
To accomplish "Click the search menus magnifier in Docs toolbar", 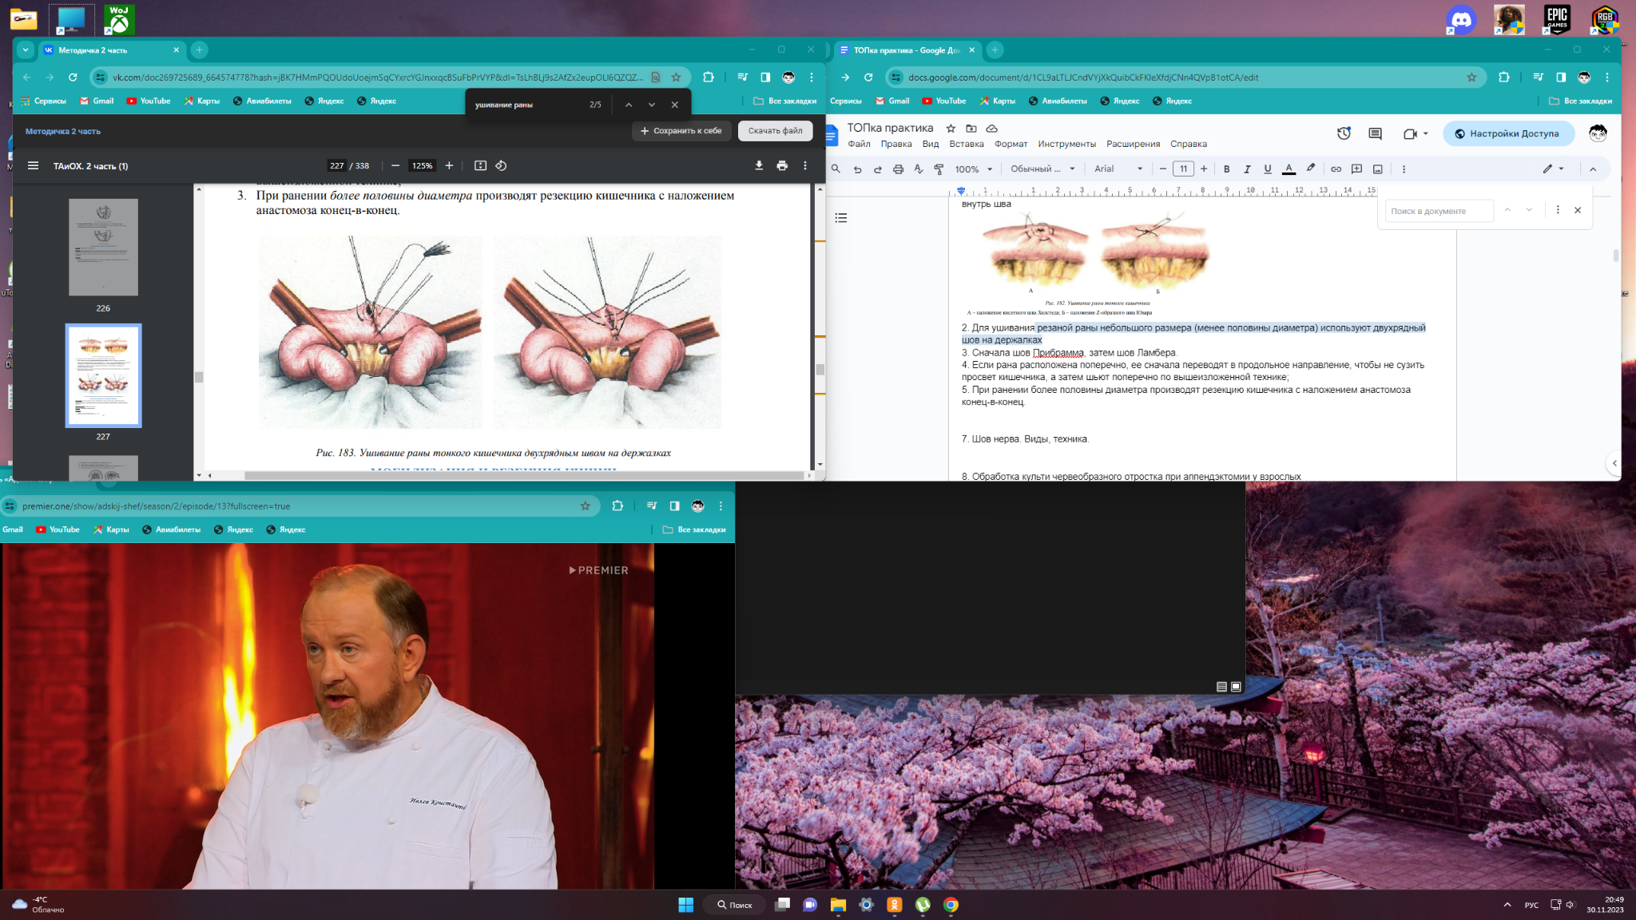I will [x=836, y=169].
